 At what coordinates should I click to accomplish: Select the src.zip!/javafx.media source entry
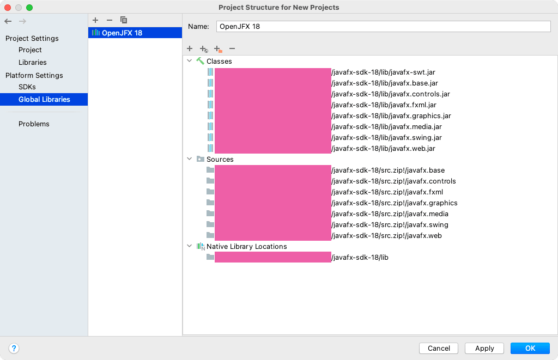pyautogui.click(x=390, y=214)
